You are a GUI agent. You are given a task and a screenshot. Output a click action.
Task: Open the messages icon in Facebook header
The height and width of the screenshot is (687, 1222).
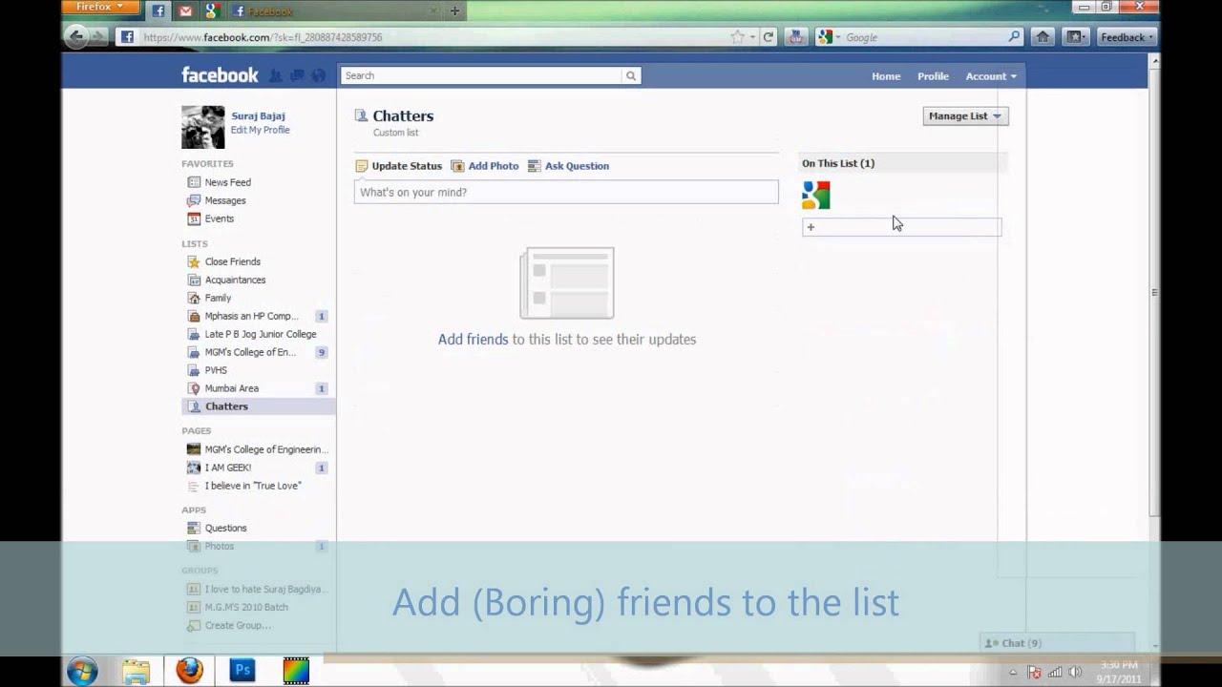click(x=297, y=75)
